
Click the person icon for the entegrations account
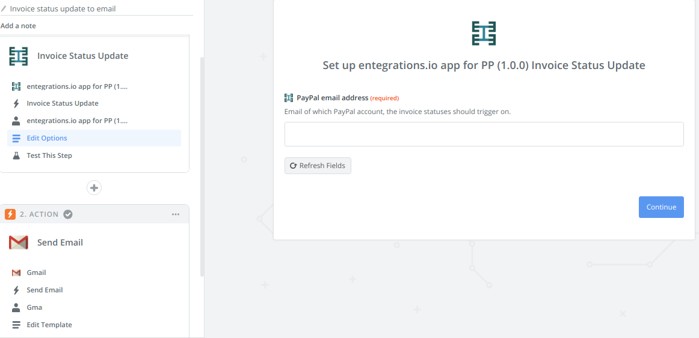point(16,121)
